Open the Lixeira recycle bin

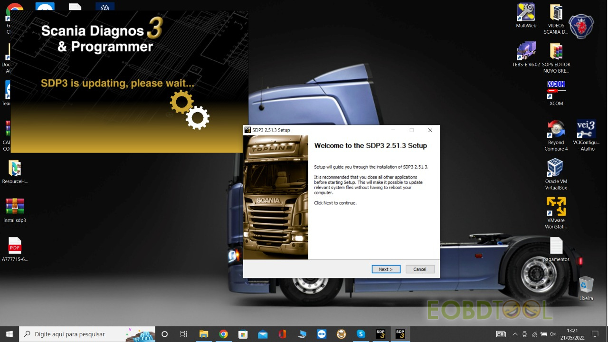point(586,288)
